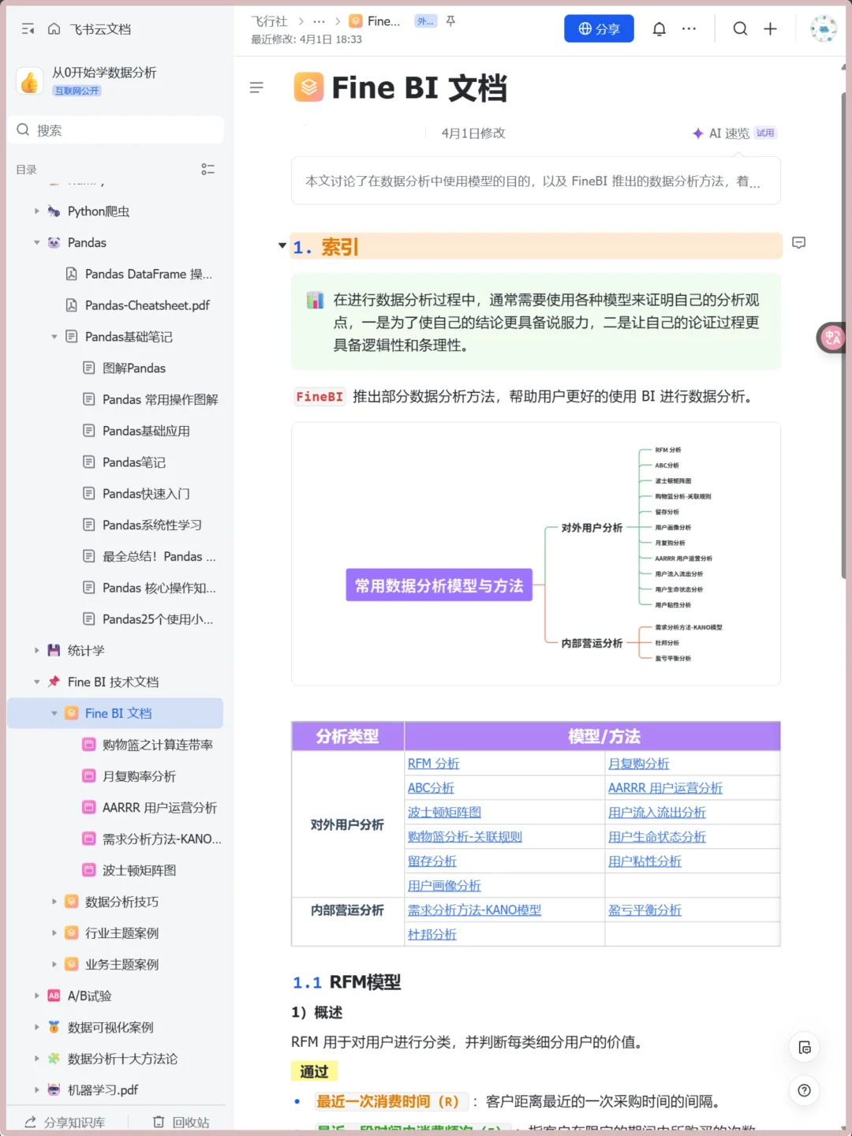Toggle the document outline panel icon

[256, 88]
